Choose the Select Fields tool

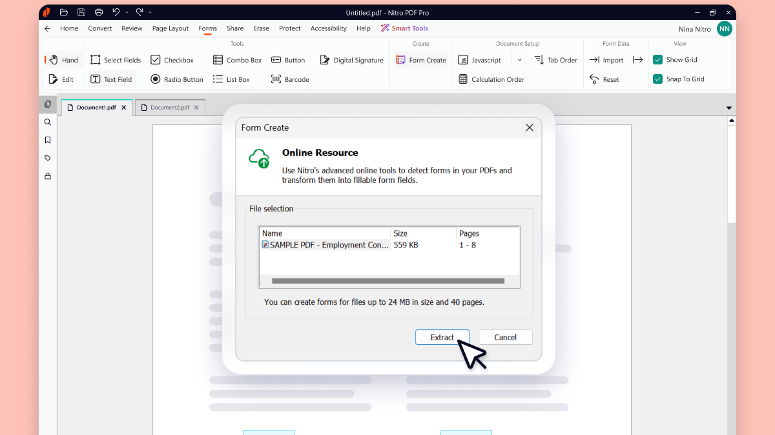coord(116,60)
